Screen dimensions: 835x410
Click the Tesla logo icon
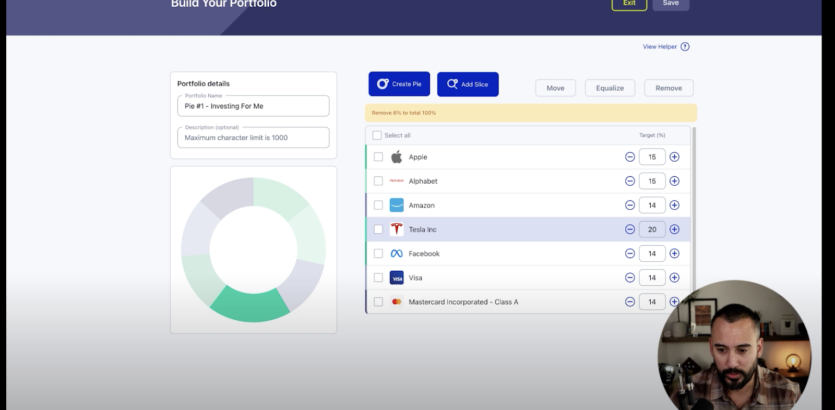tap(397, 230)
